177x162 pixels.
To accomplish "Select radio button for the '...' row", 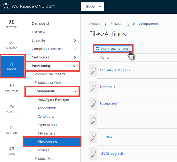I will 94,119.
